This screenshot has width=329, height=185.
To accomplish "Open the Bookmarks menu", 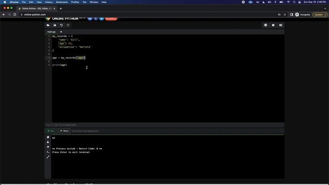I will (x=62, y=2).
